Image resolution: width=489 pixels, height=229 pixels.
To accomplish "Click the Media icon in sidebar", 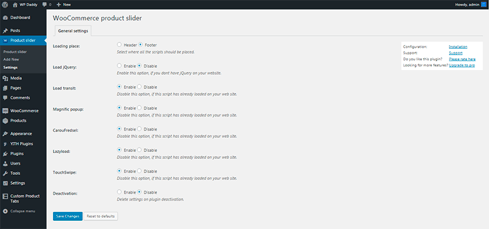I will pos(5,78).
